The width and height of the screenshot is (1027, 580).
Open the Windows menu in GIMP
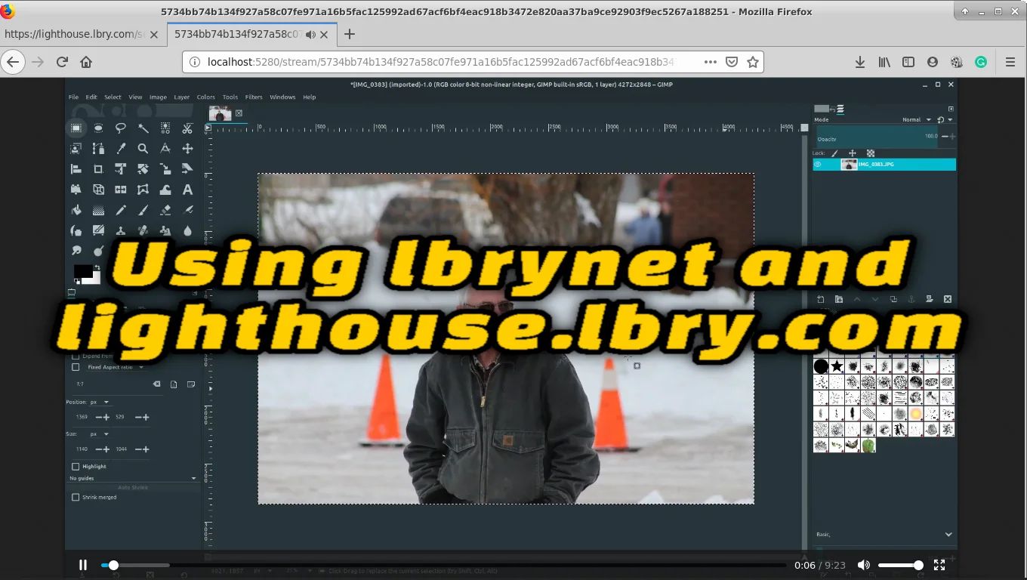(x=282, y=97)
